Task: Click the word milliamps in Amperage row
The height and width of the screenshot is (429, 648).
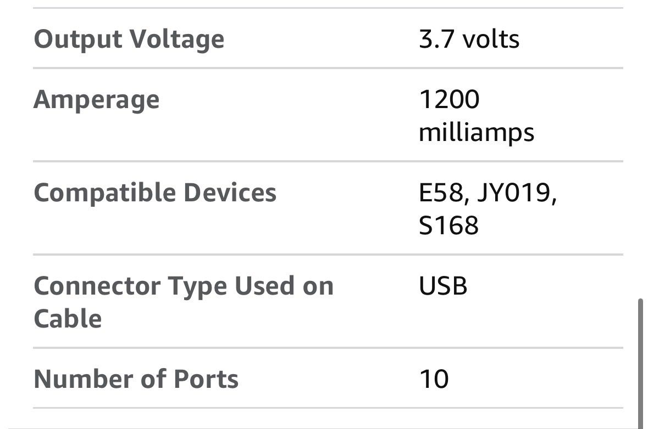Action: tap(477, 133)
